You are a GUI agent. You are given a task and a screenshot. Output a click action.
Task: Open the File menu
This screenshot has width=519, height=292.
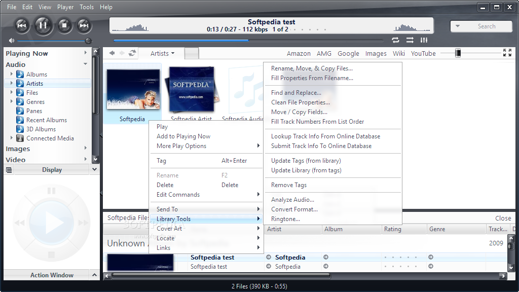coord(12,7)
